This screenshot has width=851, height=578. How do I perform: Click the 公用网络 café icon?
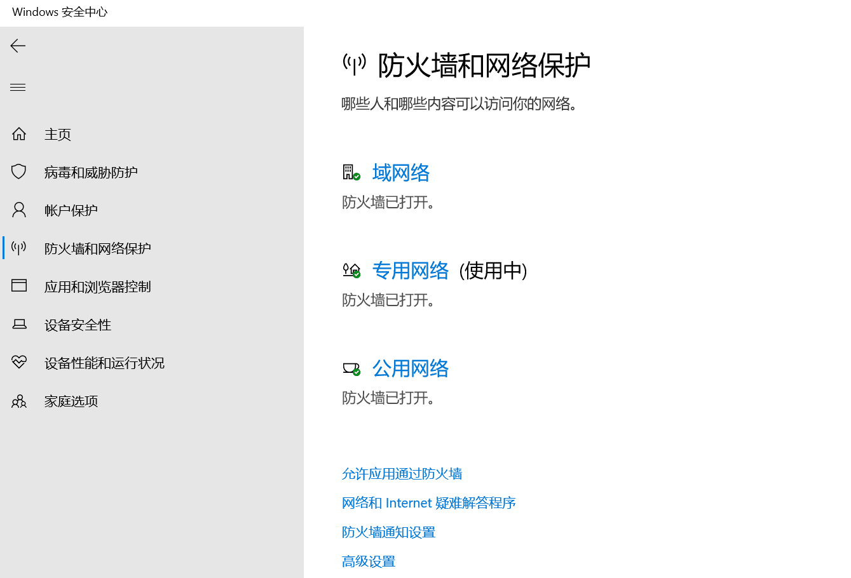click(351, 368)
